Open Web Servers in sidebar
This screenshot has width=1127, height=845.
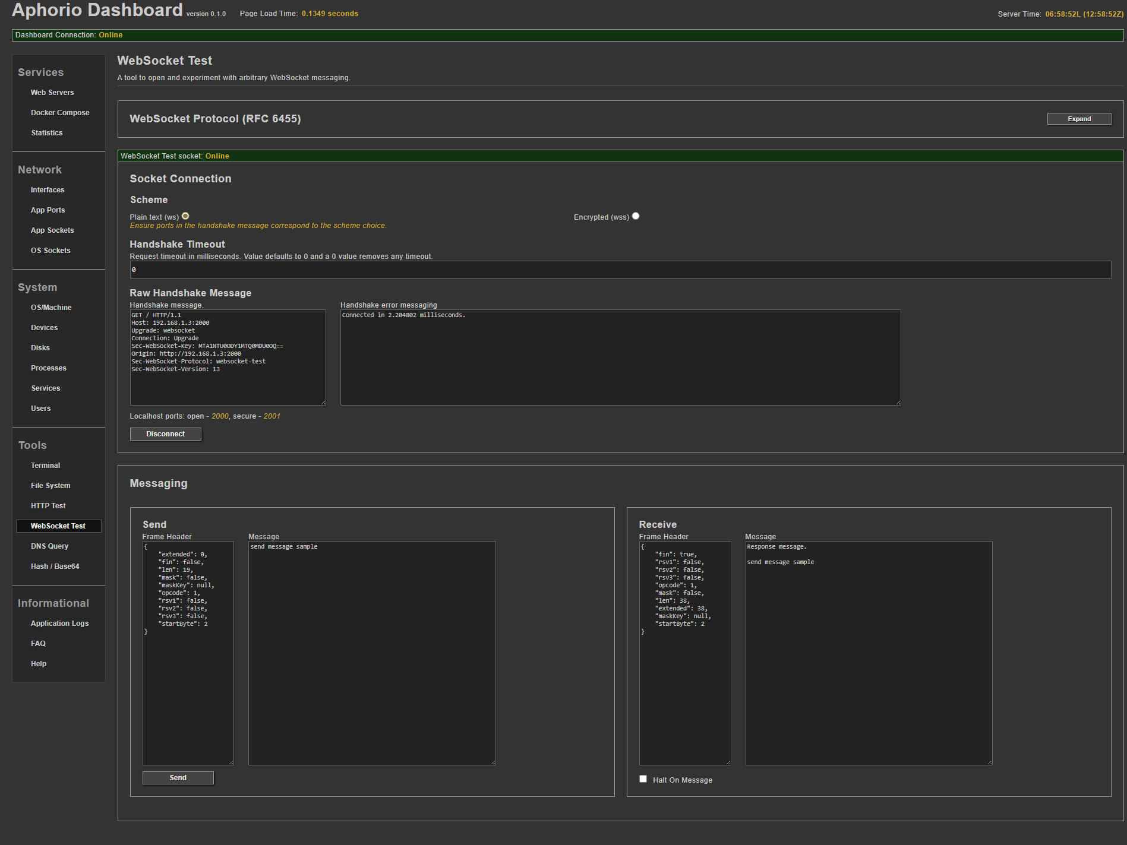click(52, 93)
